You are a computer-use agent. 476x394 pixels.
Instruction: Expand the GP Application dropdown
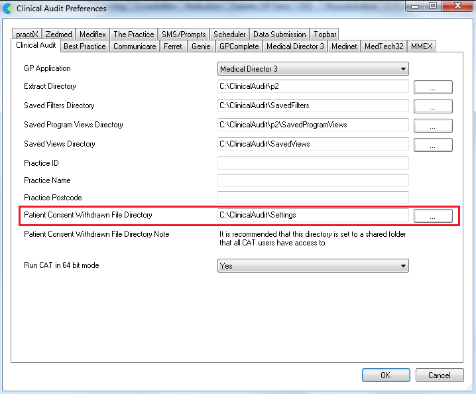tap(313, 69)
